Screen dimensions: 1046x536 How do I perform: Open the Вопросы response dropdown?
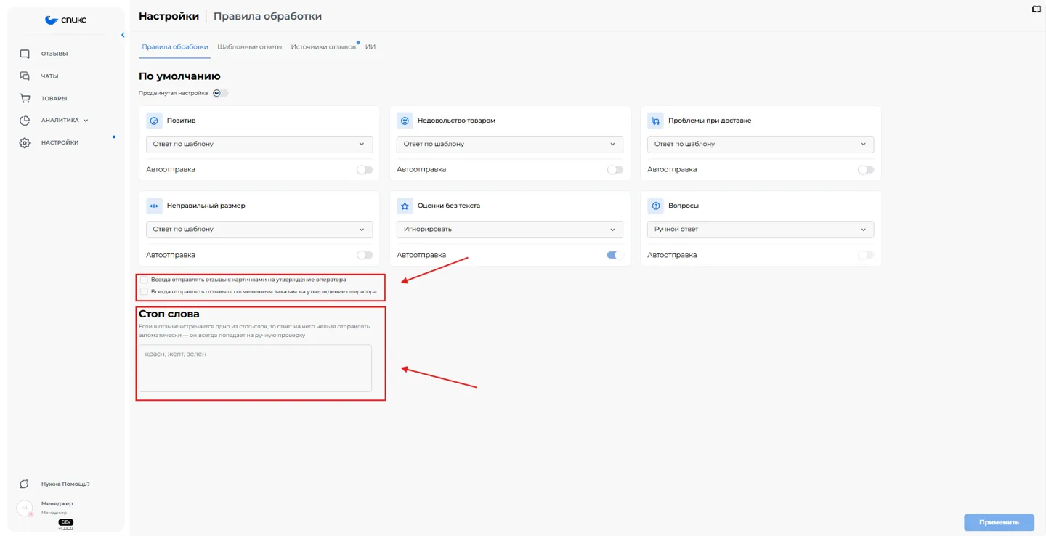761,229
